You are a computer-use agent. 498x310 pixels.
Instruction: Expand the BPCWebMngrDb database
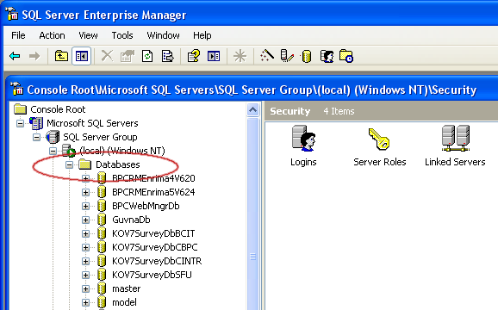[85, 207]
